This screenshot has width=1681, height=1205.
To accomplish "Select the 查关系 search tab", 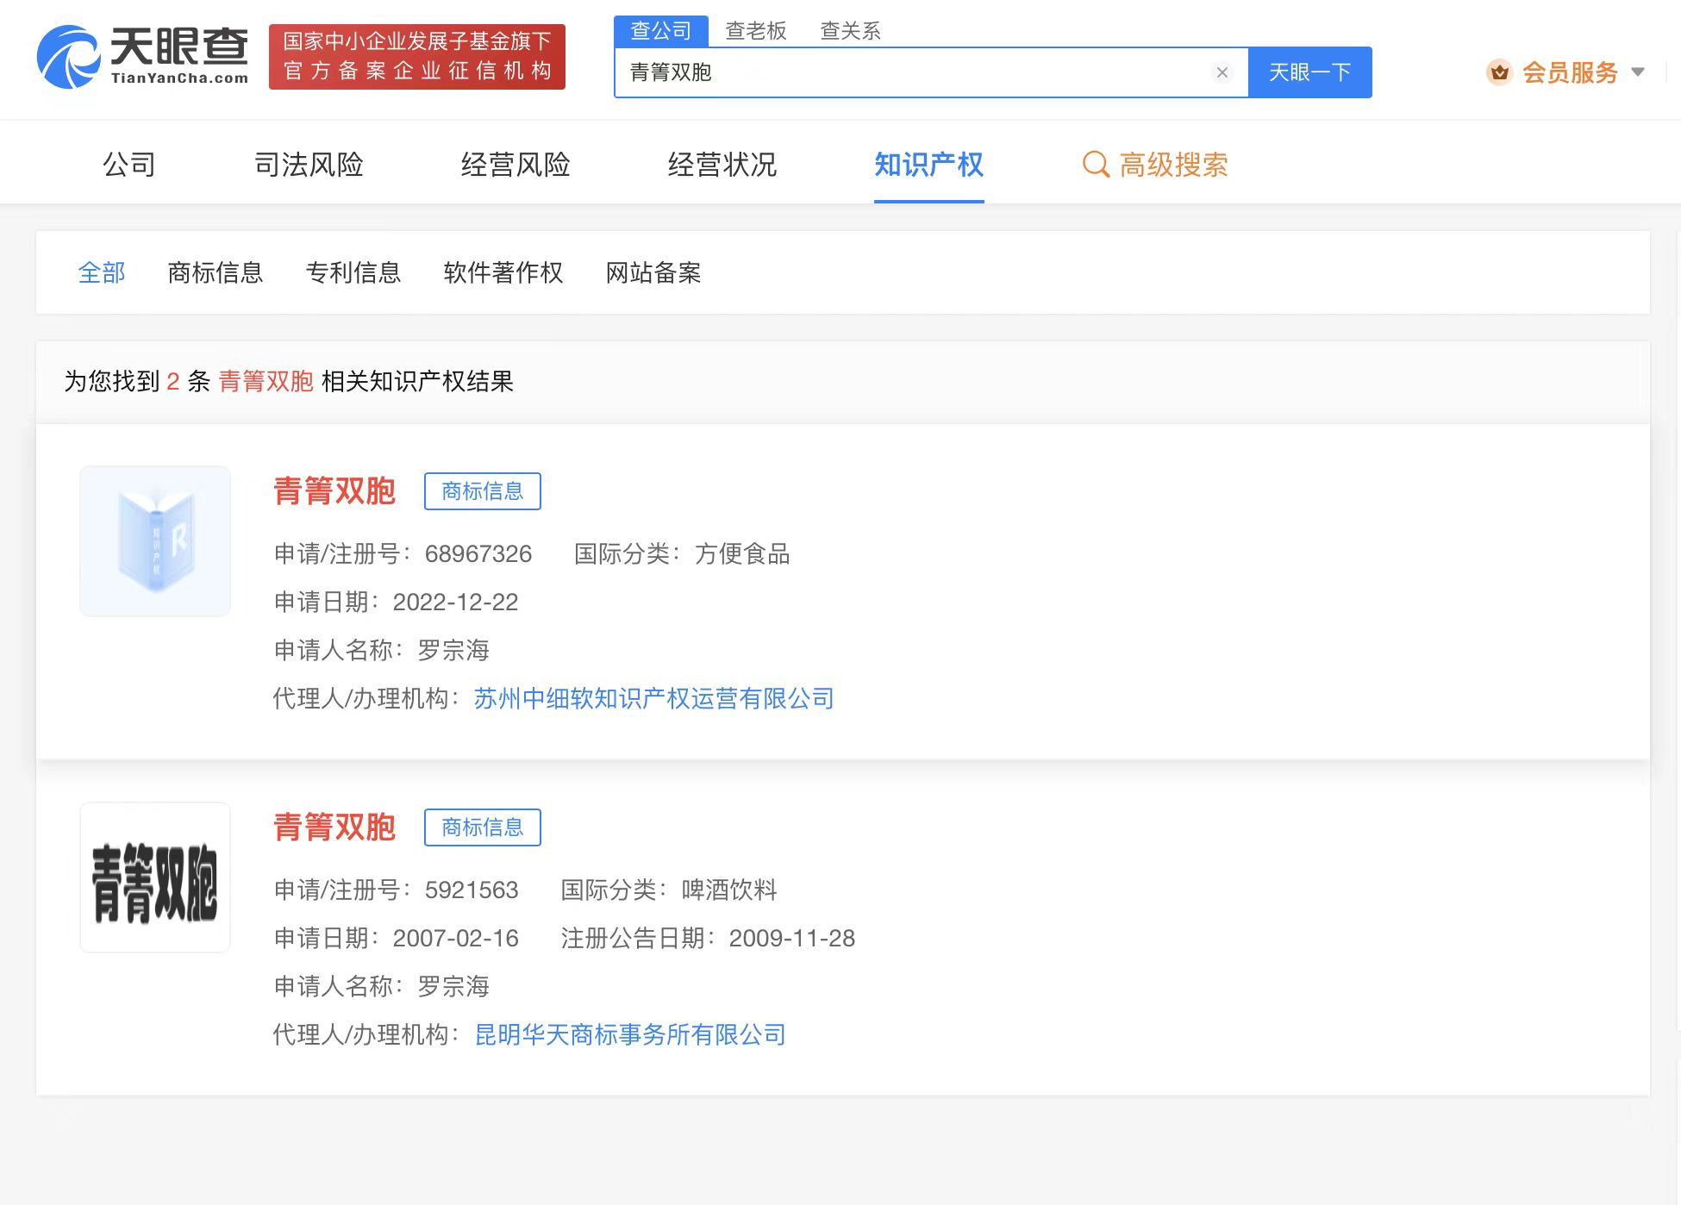I will click(850, 31).
